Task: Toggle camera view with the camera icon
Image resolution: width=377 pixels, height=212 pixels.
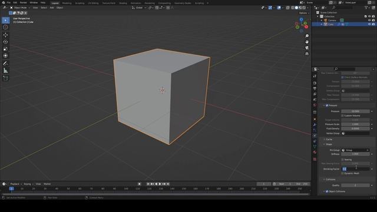Action: click(x=307, y=48)
